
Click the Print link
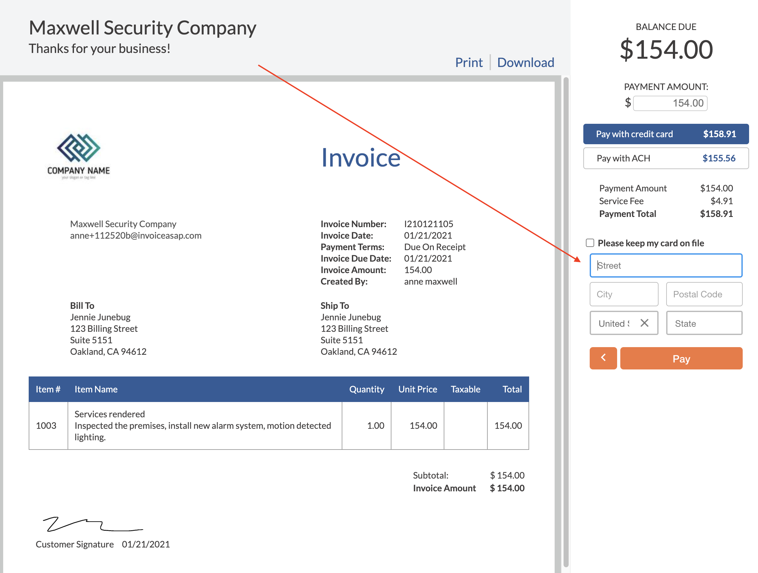point(469,63)
